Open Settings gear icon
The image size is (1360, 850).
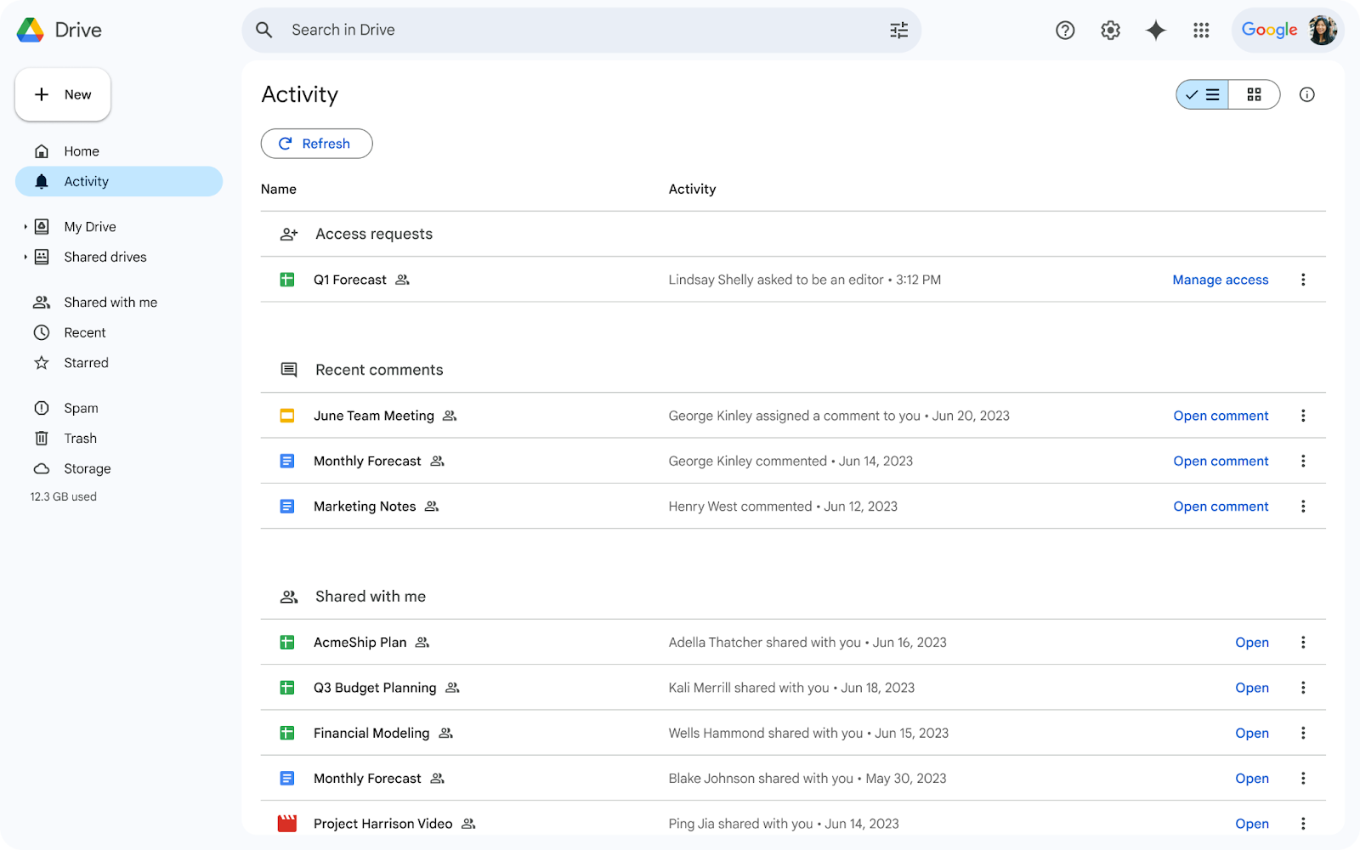click(1110, 31)
